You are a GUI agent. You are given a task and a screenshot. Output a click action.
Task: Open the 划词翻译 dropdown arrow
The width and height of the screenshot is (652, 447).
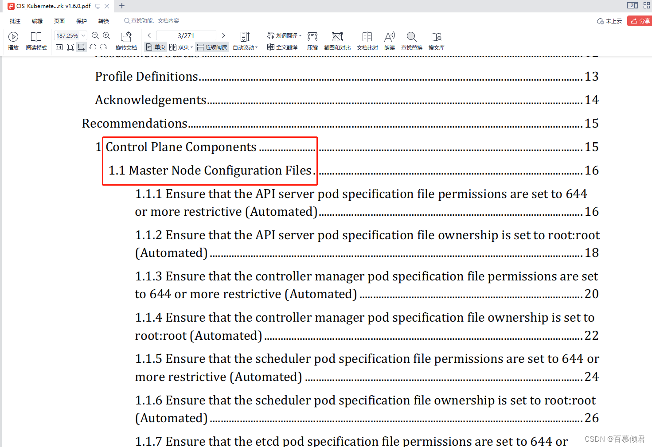click(300, 35)
